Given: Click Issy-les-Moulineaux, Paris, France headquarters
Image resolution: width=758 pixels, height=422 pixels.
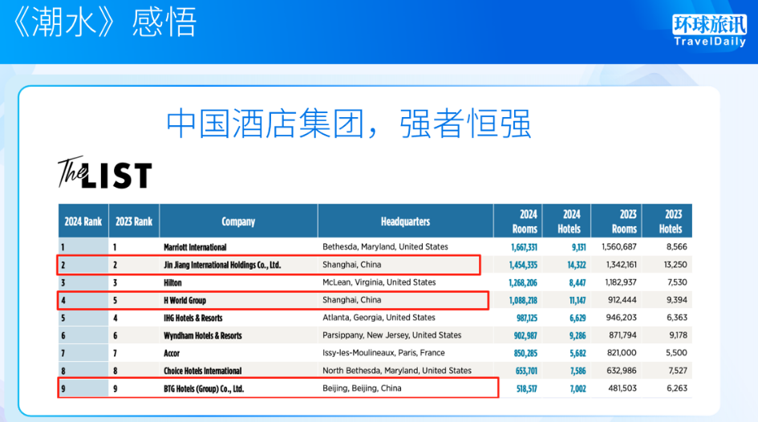Looking at the screenshot, I should tap(383, 353).
